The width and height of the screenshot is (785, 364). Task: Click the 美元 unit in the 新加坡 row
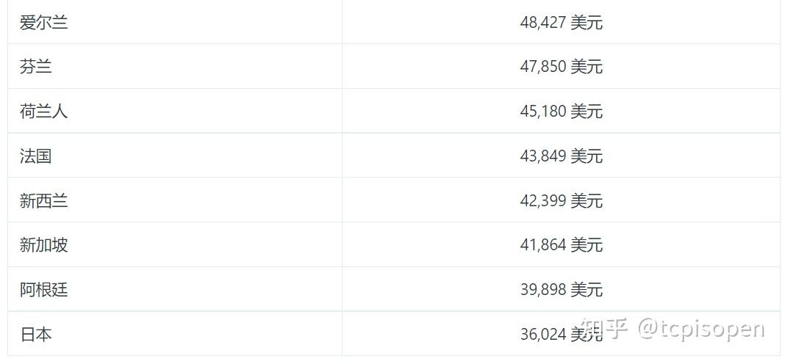click(x=587, y=245)
